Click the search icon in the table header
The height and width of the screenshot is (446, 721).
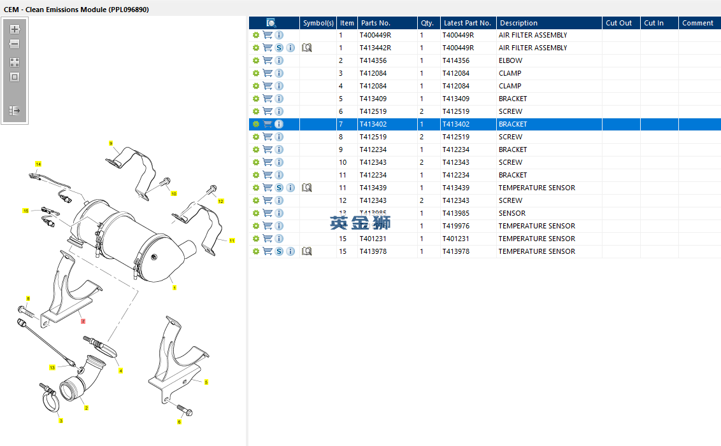tap(271, 23)
